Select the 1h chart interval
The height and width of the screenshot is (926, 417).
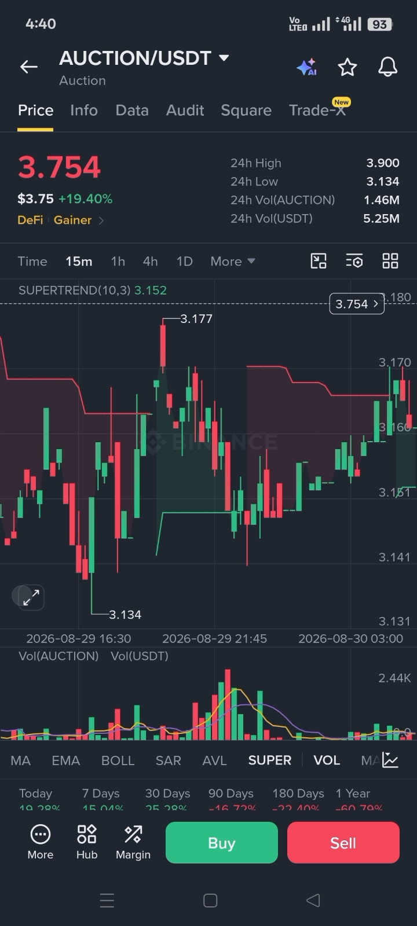118,261
